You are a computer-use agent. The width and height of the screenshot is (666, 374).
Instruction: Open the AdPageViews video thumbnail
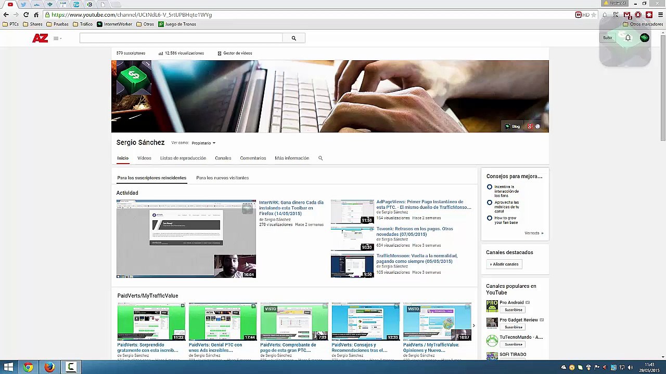pyautogui.click(x=352, y=212)
